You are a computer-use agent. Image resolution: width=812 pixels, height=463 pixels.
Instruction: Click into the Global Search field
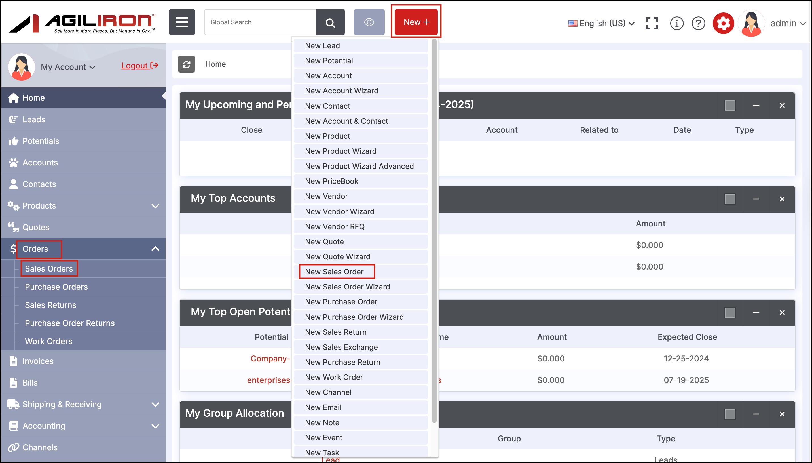click(x=261, y=22)
